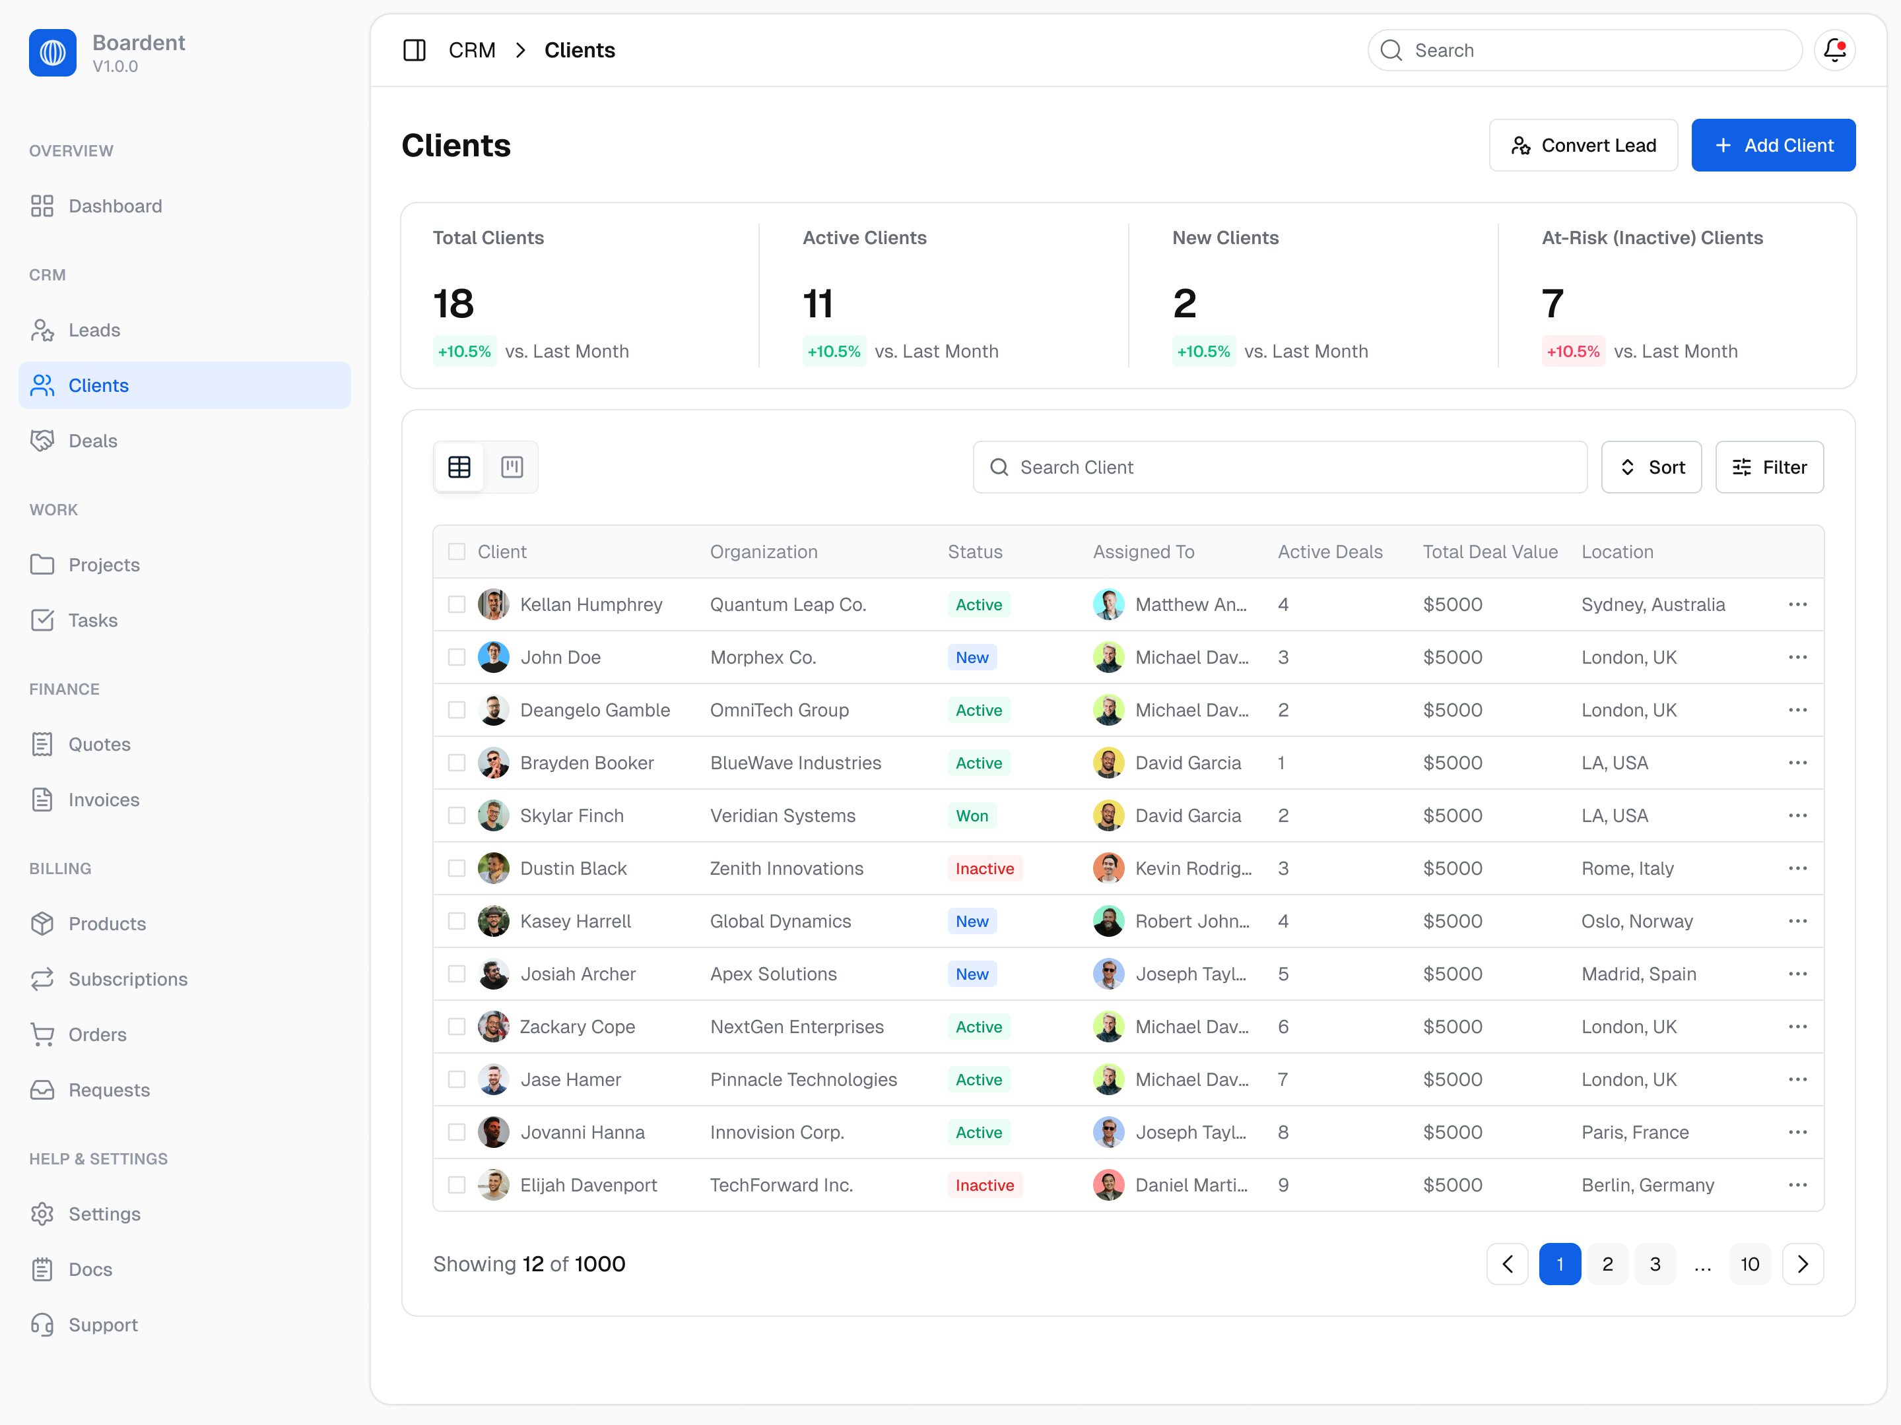Image resolution: width=1901 pixels, height=1425 pixels.
Task: Open row actions for Elijah Davenport
Action: click(x=1798, y=1186)
